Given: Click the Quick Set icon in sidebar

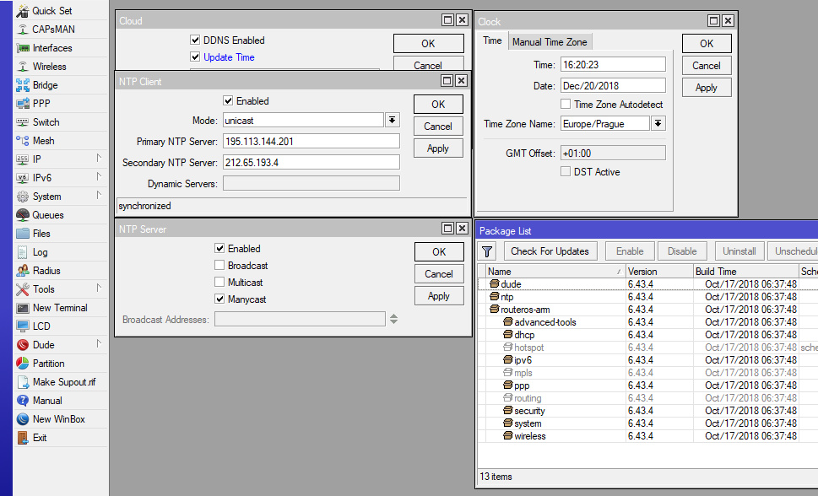Looking at the screenshot, I should pos(23,11).
